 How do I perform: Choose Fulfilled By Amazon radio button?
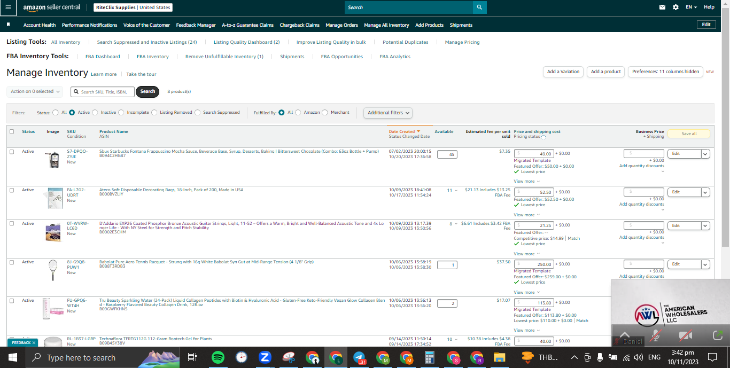(298, 113)
